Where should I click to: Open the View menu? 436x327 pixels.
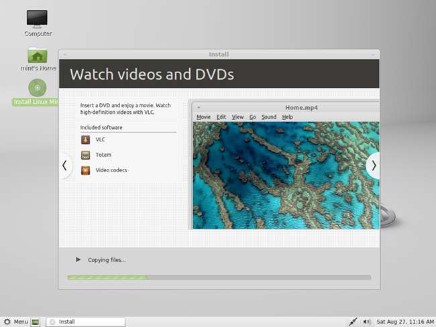[237, 117]
